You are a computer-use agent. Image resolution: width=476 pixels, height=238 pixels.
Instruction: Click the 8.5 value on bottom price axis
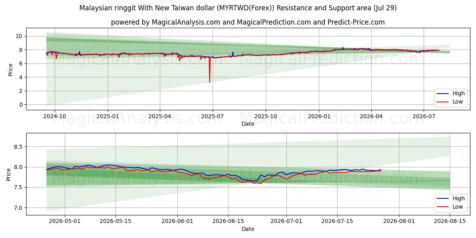18,147
